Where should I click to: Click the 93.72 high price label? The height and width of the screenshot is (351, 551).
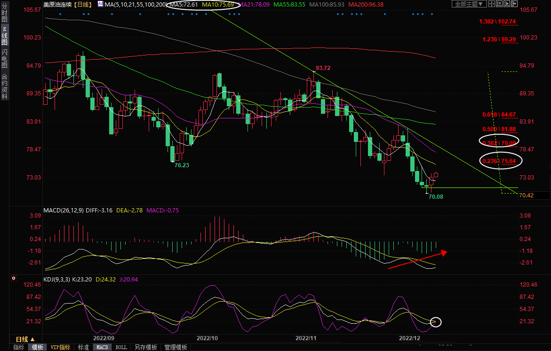(323, 68)
